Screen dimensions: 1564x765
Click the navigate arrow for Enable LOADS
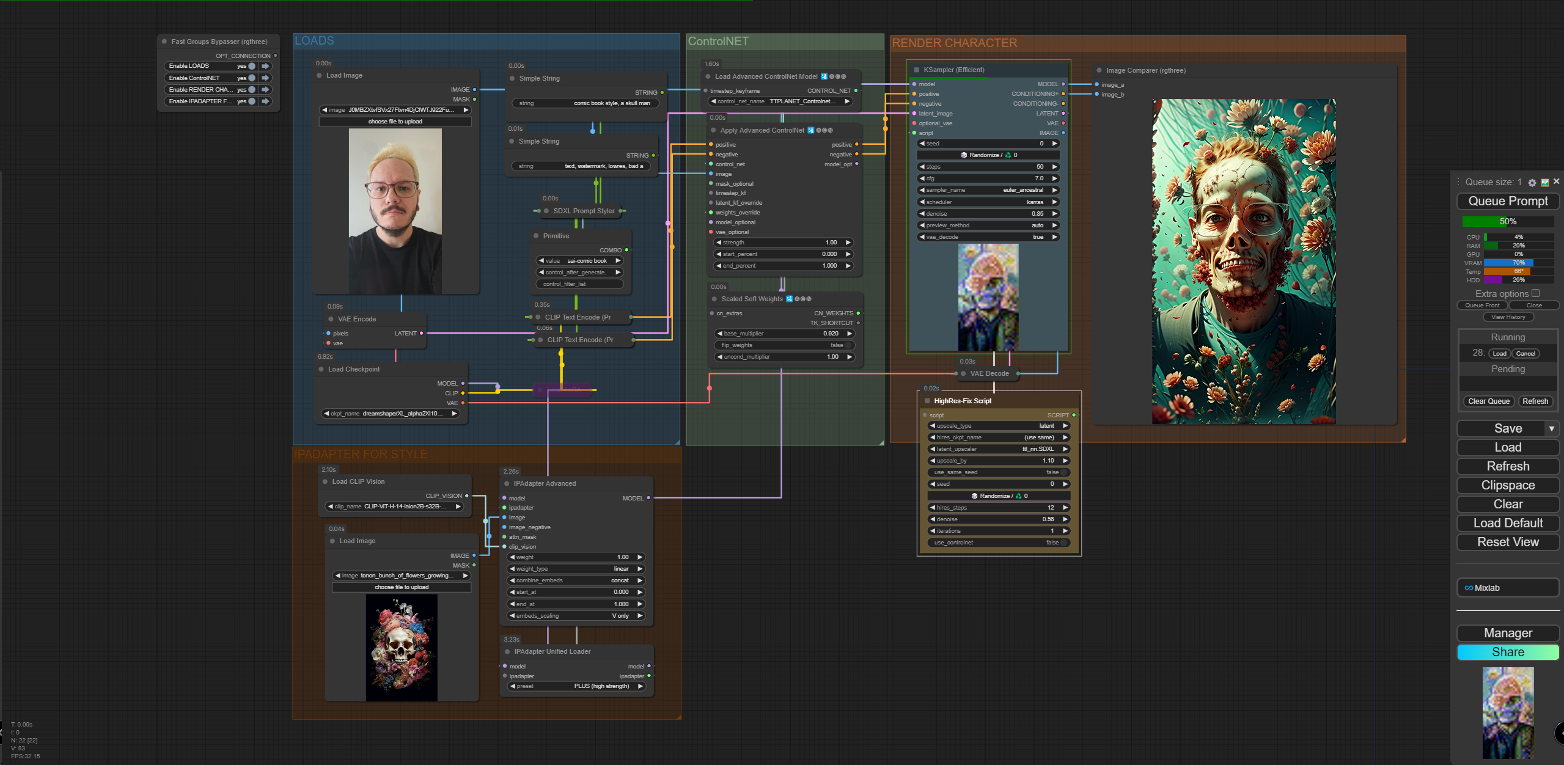265,66
